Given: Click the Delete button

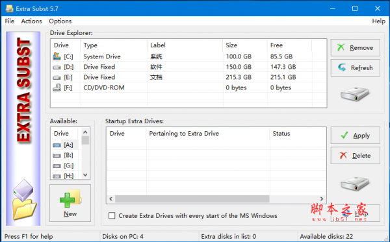Looking at the screenshot, I should pyautogui.click(x=355, y=155).
